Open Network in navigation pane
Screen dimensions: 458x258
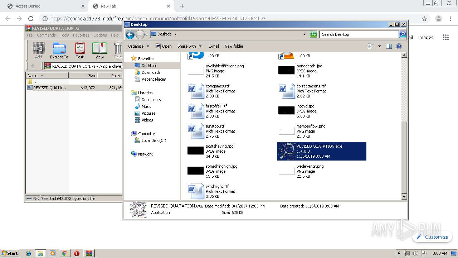coord(145,154)
